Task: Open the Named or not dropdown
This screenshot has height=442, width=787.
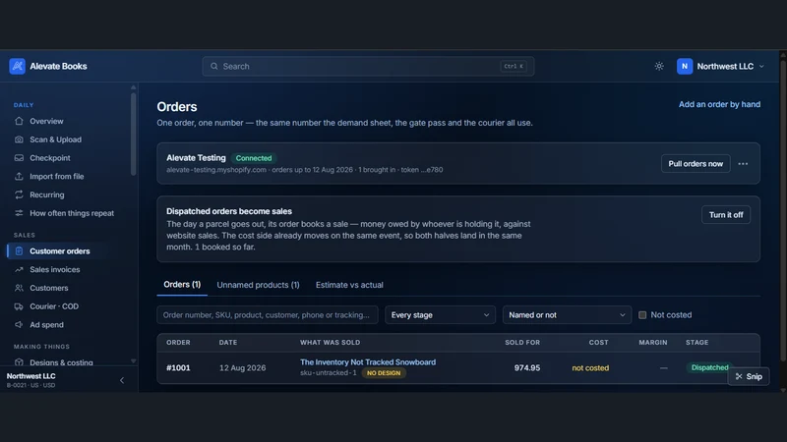Action: pyautogui.click(x=568, y=314)
